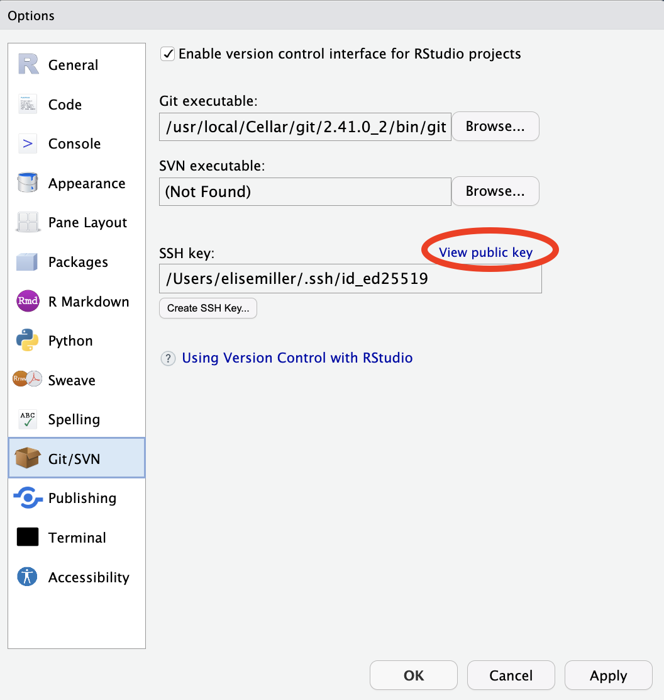Click the Appearance paint bucket icon
This screenshot has width=664, height=700.
point(28,183)
